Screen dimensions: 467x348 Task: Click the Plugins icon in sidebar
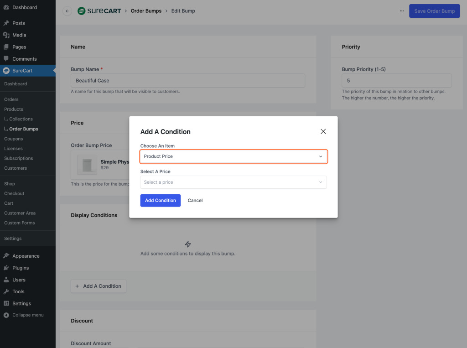tap(6, 268)
